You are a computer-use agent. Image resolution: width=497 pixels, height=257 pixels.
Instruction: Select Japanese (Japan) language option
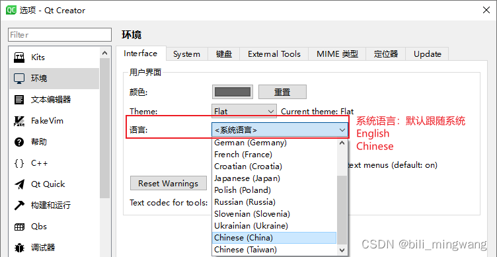coord(274,178)
